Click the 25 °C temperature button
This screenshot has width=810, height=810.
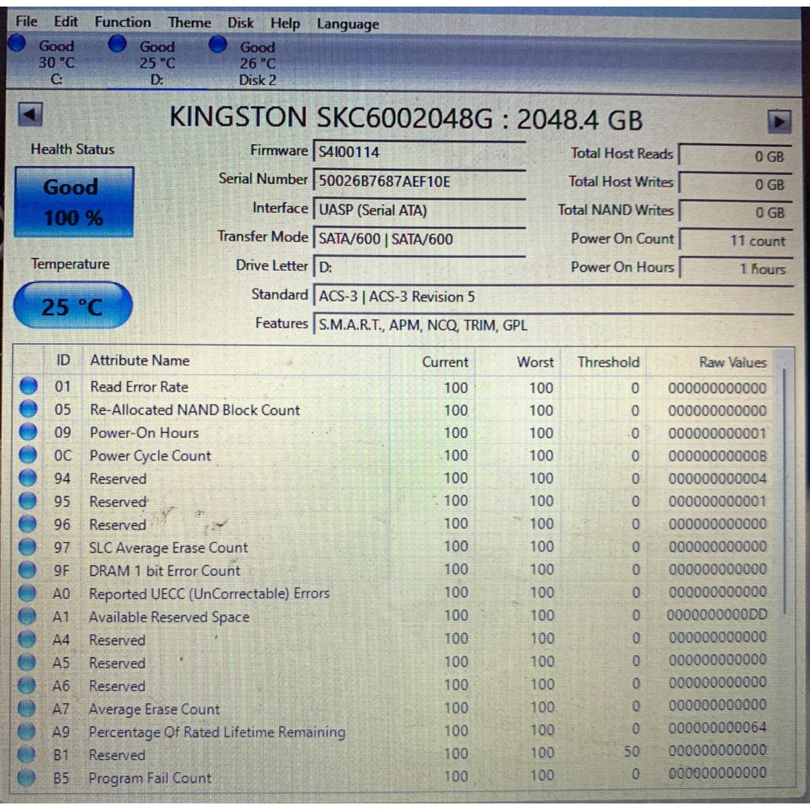pyautogui.click(x=73, y=306)
